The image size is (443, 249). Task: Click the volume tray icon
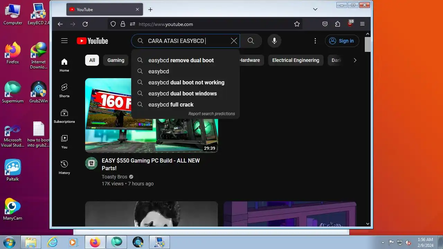(x=408, y=242)
